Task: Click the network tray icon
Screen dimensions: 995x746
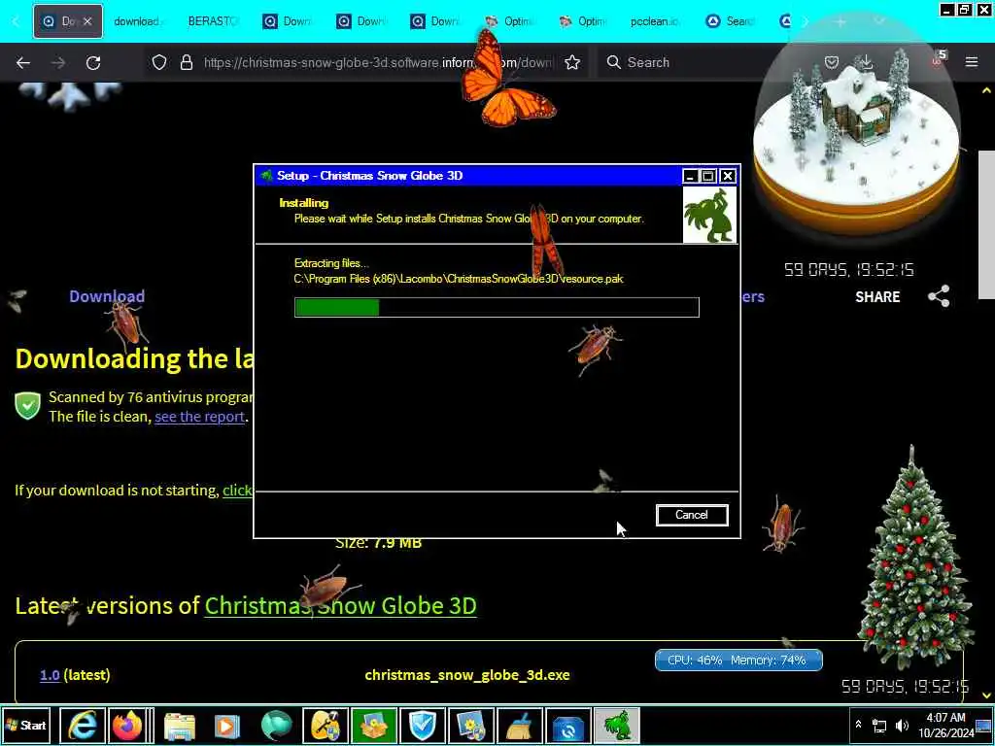Action: pos(879,725)
